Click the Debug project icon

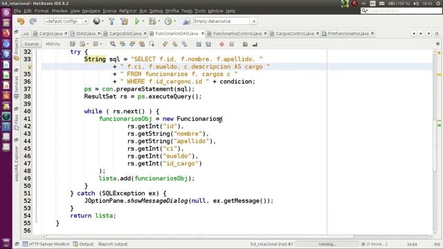[152, 21]
